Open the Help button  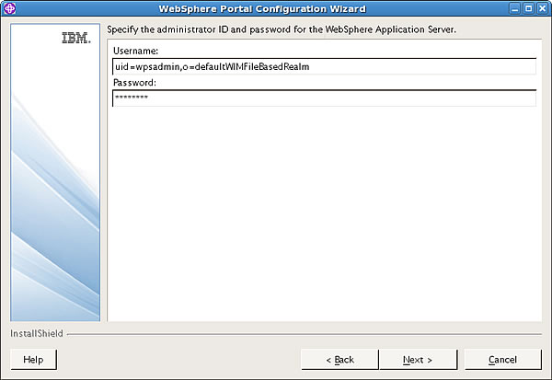[x=33, y=359]
